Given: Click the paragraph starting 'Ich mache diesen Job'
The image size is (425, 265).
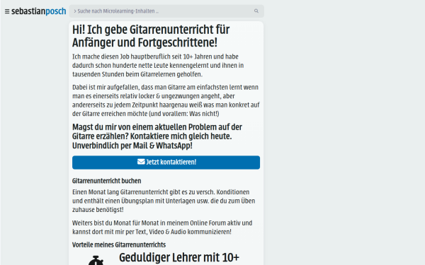Looking at the screenshot, I should coord(158,66).
